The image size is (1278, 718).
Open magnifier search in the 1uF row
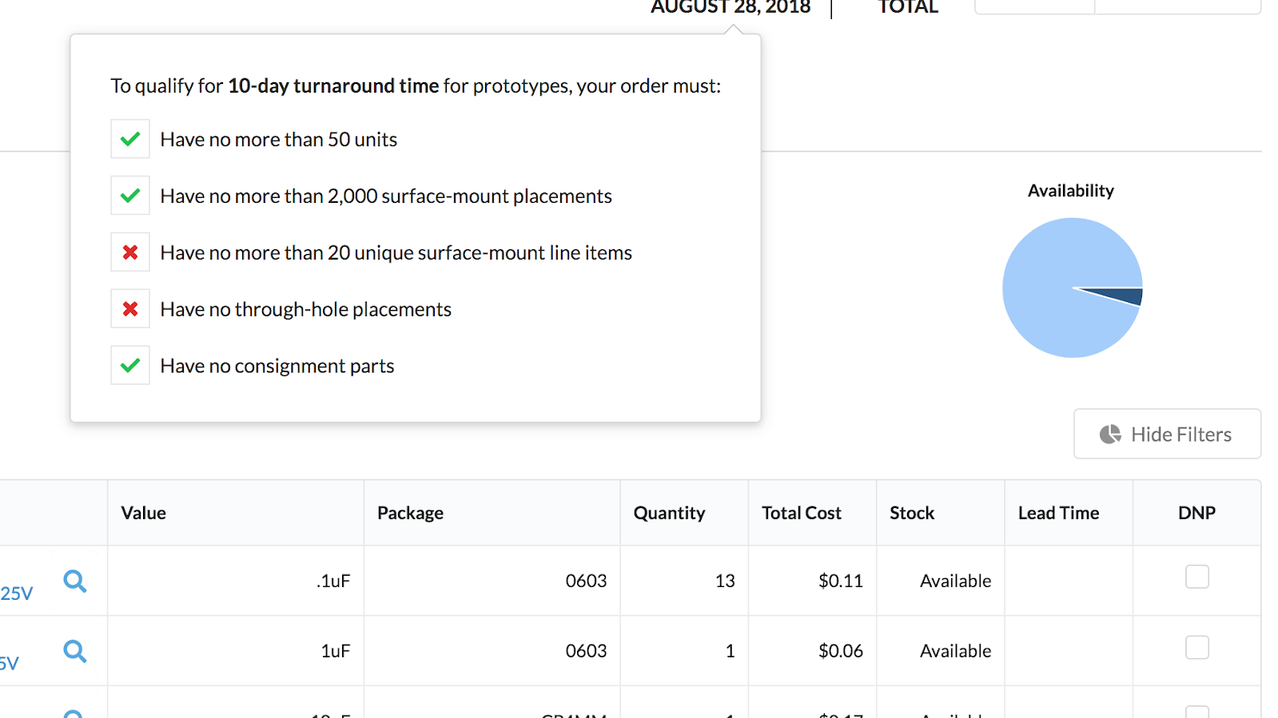point(74,651)
